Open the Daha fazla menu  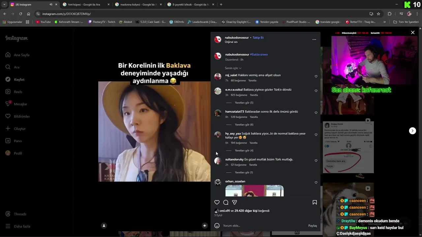[x=18, y=226]
